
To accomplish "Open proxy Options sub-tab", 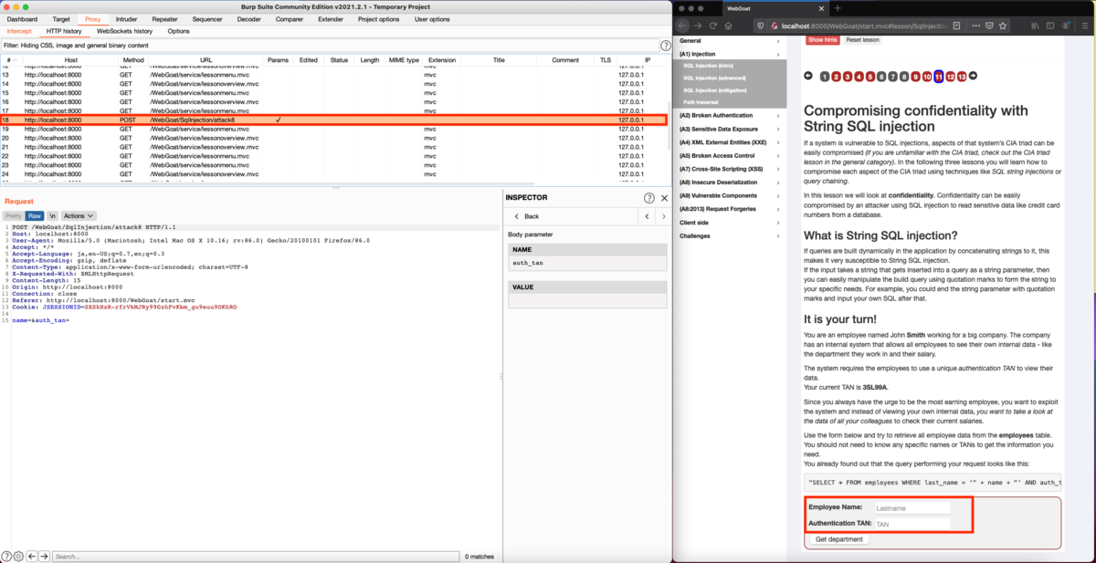I will pyautogui.click(x=179, y=31).
